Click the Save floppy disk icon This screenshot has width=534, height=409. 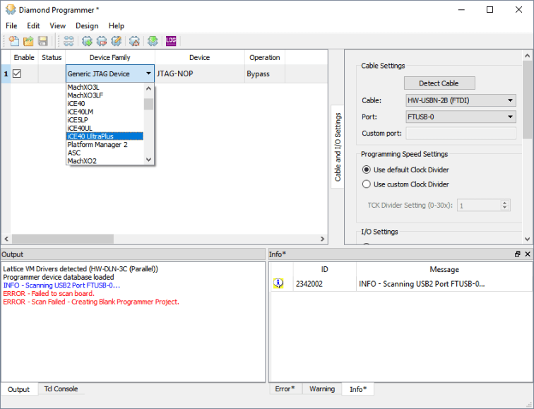[42, 41]
